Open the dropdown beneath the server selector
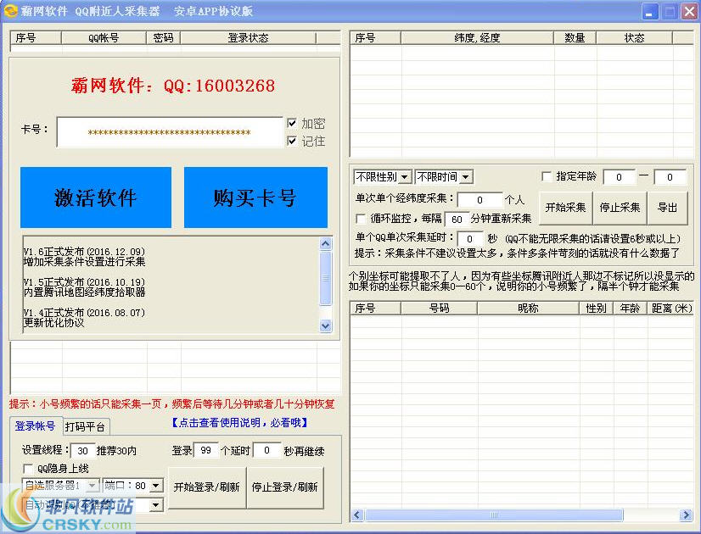701x534 pixels. (x=156, y=505)
